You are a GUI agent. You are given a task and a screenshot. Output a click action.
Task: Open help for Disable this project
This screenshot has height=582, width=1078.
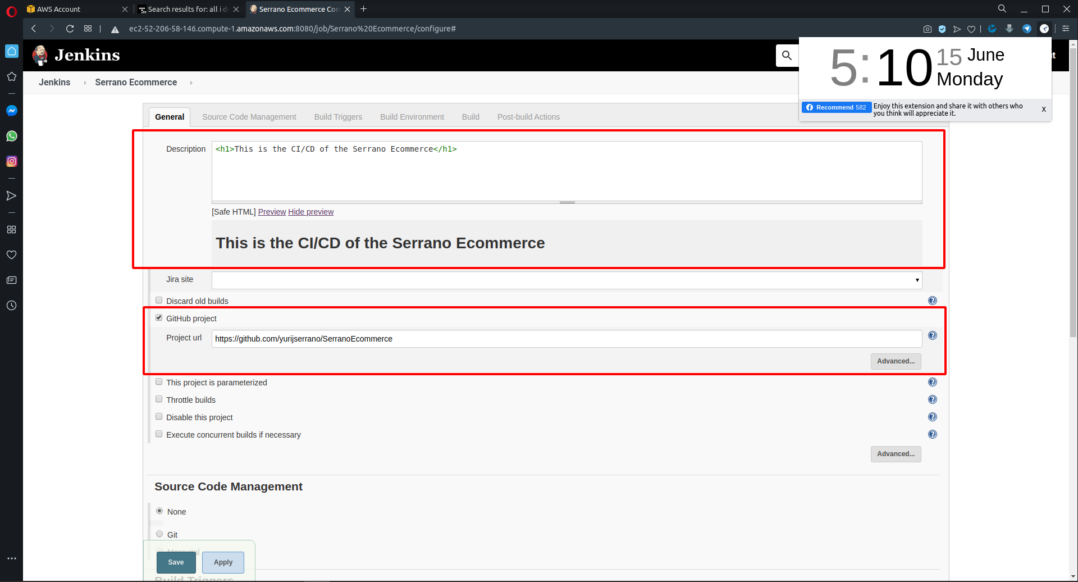(933, 417)
